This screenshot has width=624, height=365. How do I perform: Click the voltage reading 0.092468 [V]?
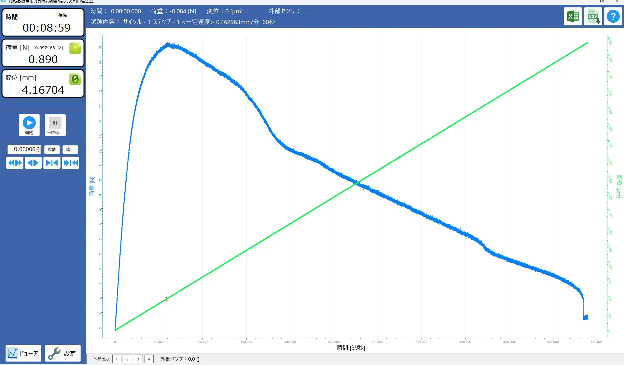(49, 48)
